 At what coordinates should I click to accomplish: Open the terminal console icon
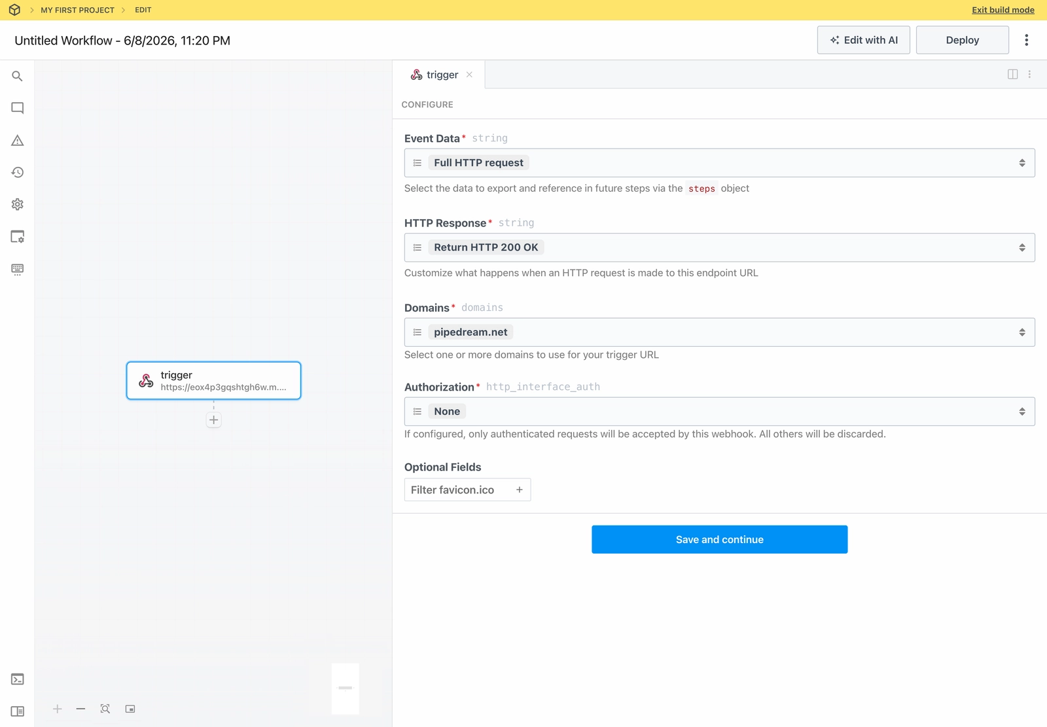point(18,679)
